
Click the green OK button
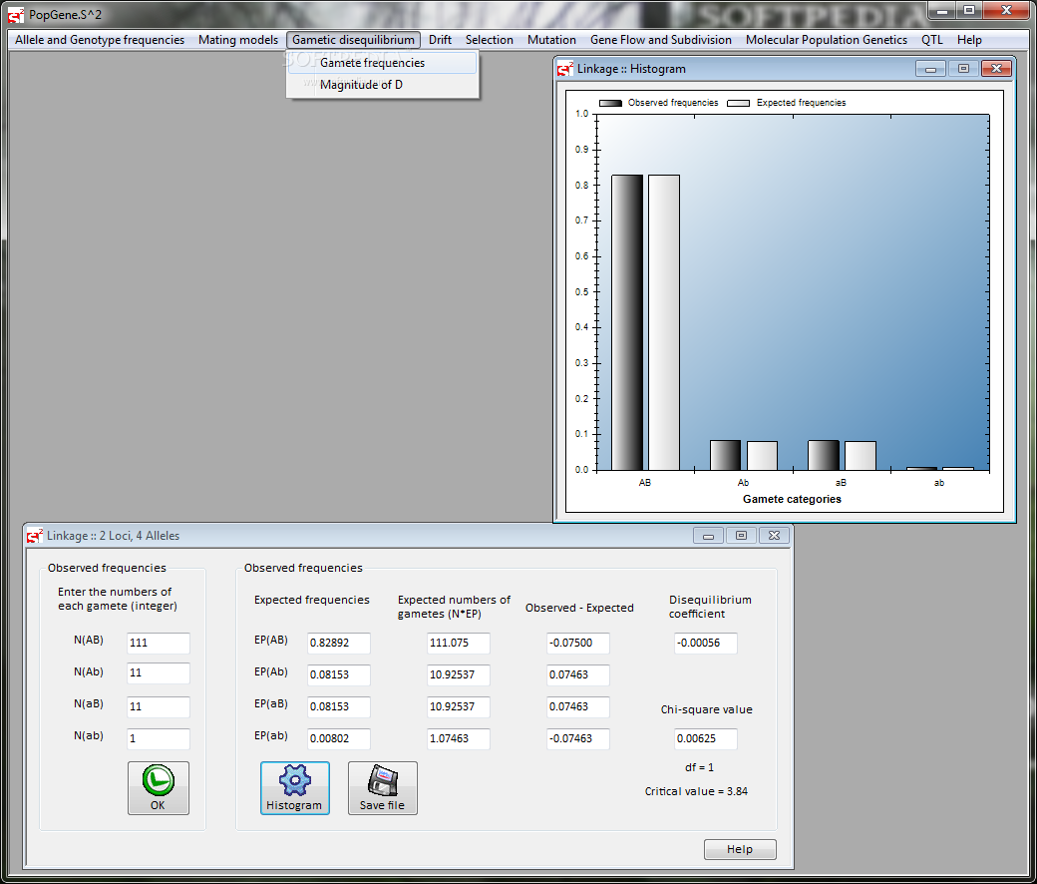[159, 787]
